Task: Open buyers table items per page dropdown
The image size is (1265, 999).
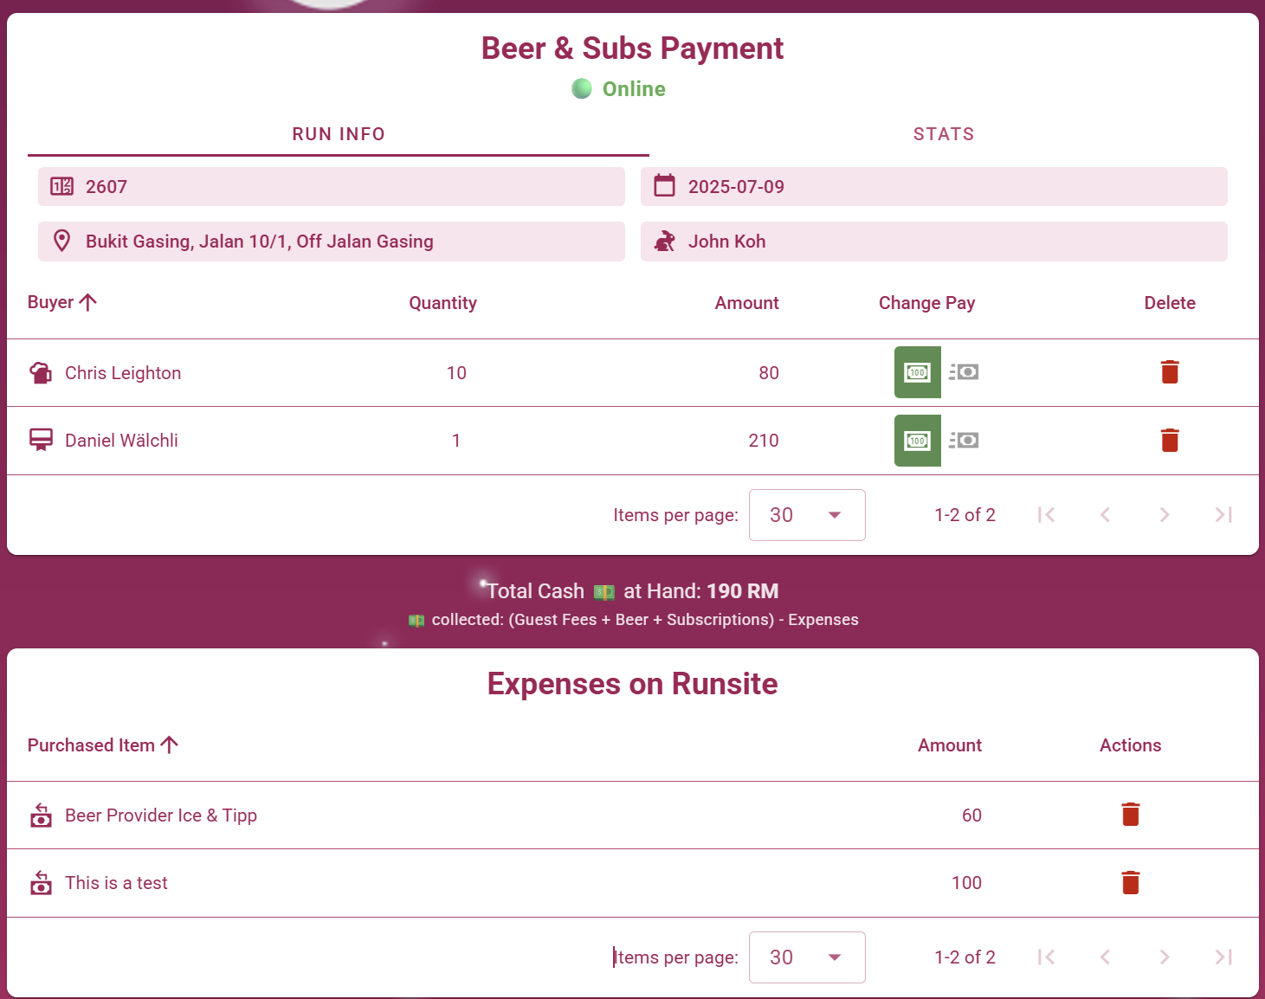Action: 806,515
